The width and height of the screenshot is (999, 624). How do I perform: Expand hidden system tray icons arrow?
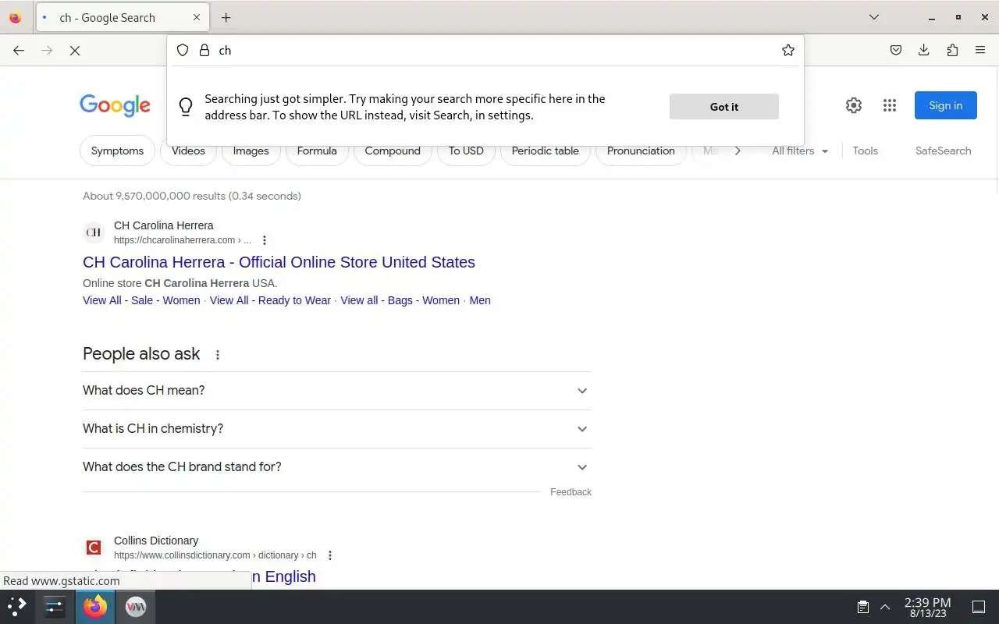pyautogui.click(x=885, y=607)
